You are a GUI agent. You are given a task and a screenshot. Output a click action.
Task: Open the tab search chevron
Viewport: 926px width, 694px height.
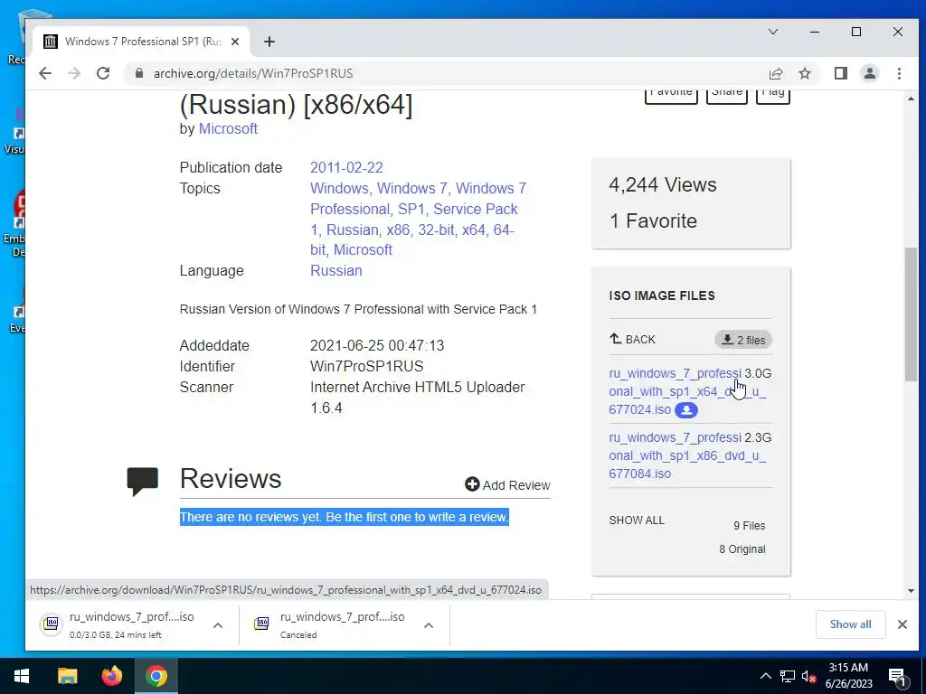(x=773, y=32)
